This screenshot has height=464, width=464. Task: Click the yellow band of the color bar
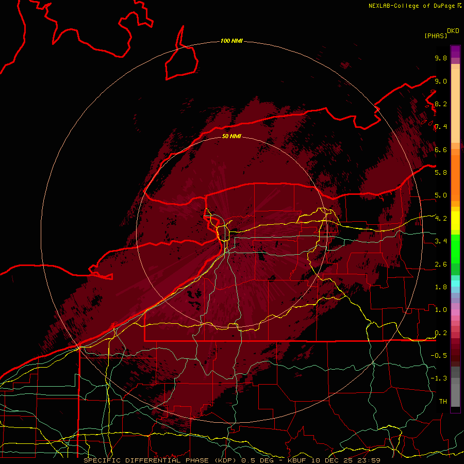click(455, 221)
